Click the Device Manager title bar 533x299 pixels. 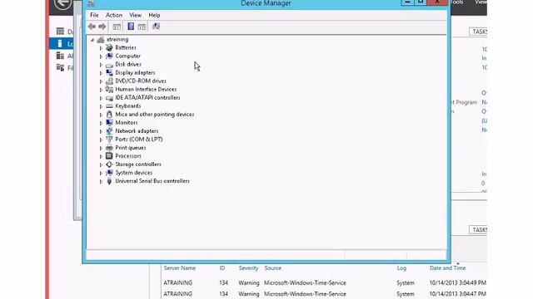coord(266,3)
